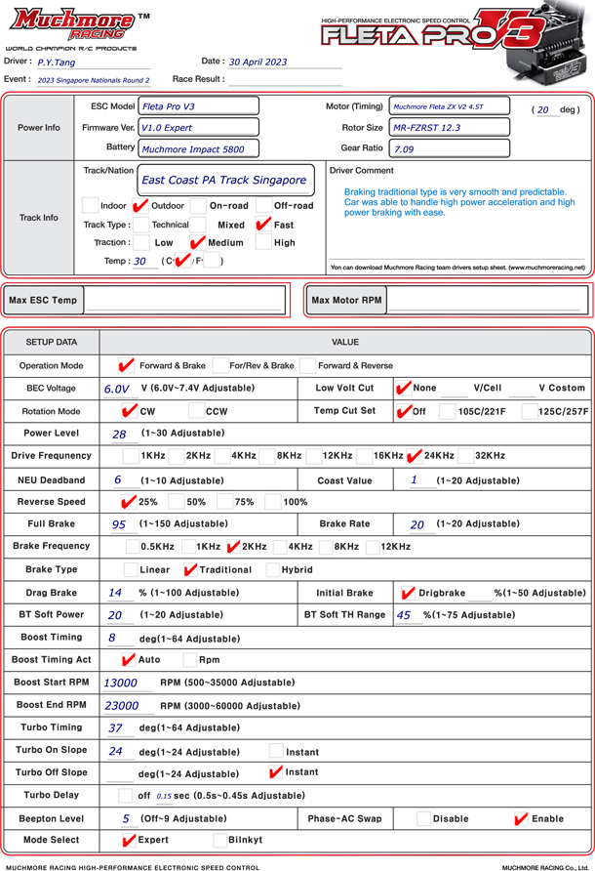Toggle the 24KHz drive frequency box
The image size is (595, 871).
(x=414, y=456)
